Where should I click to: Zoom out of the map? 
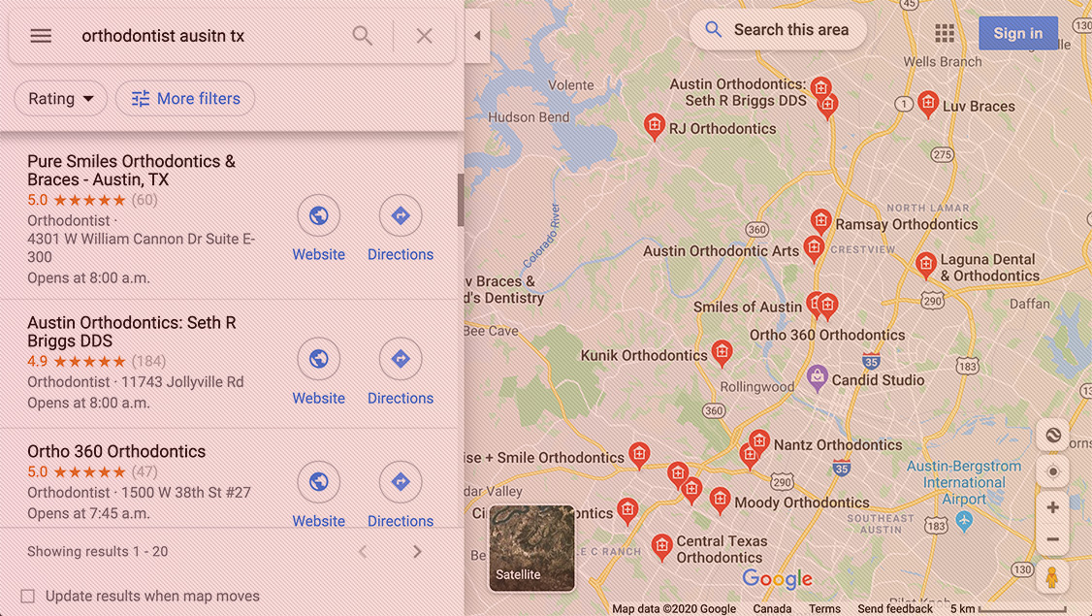pyautogui.click(x=1052, y=539)
